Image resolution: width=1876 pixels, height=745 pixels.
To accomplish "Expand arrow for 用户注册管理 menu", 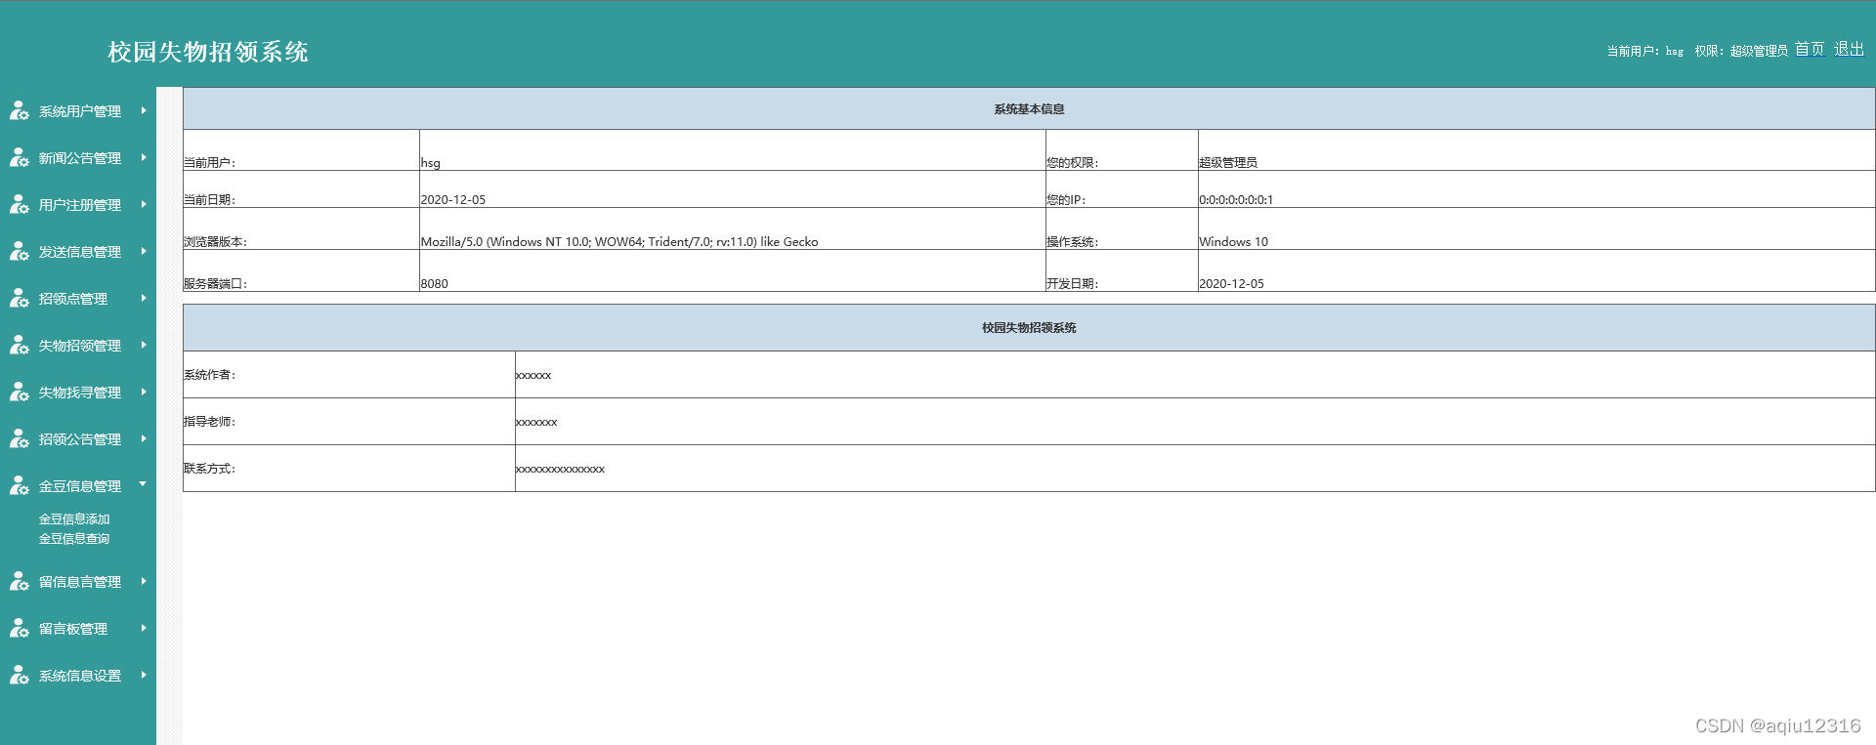I will point(144,204).
